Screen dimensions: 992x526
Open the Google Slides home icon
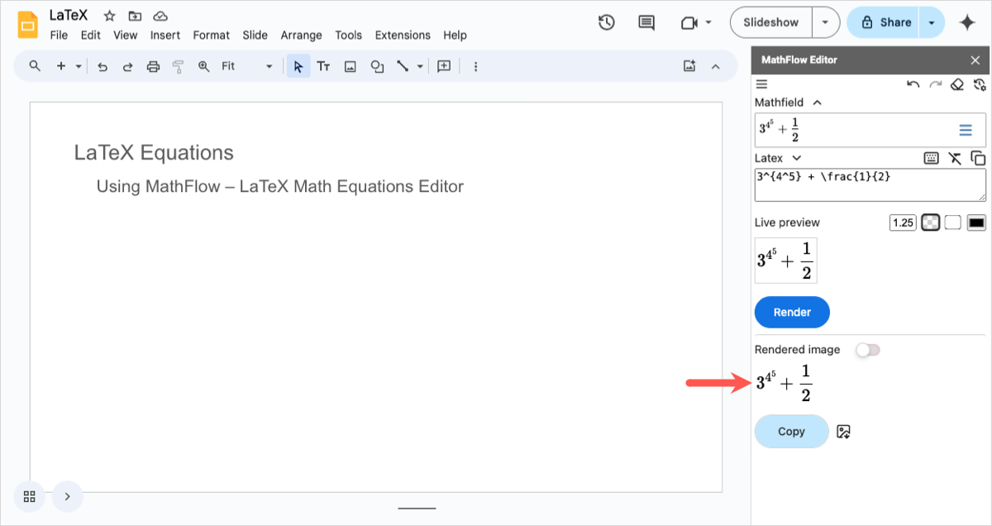(x=29, y=24)
